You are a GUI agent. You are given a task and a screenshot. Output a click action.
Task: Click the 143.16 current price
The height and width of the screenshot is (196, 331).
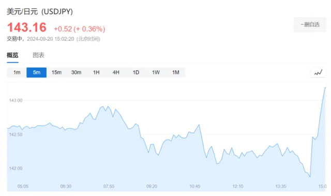point(27,27)
